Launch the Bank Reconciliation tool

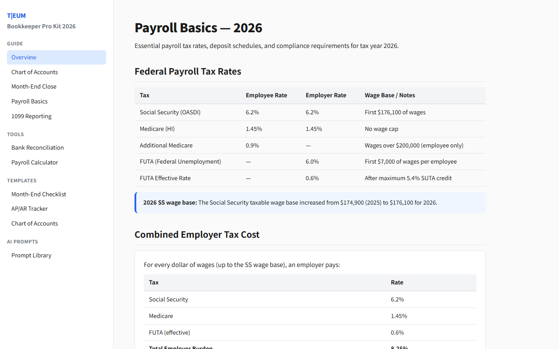38,147
